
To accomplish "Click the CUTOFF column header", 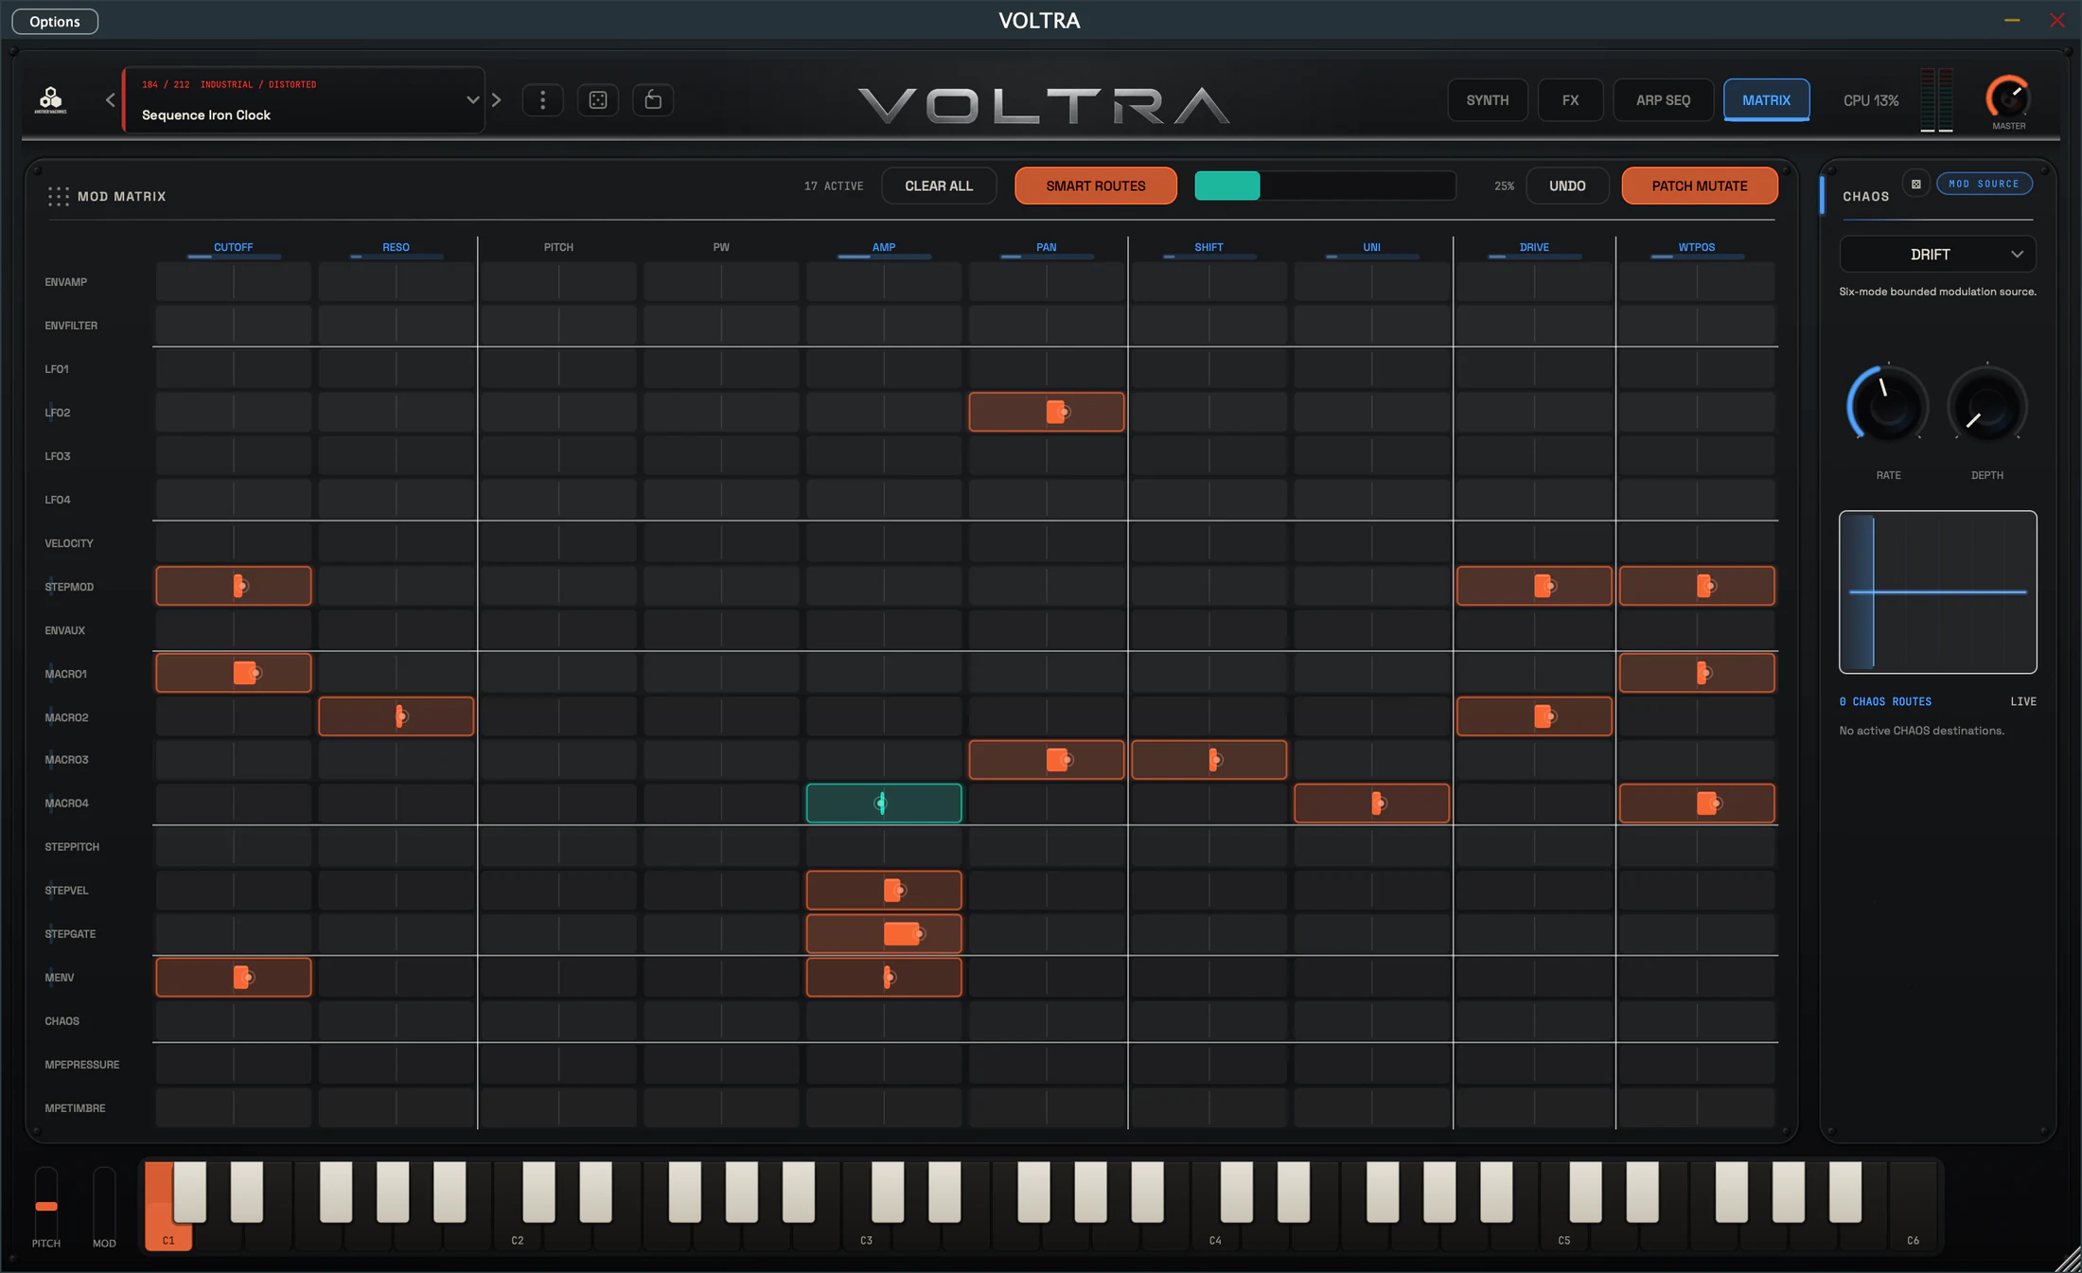I will pyautogui.click(x=234, y=247).
